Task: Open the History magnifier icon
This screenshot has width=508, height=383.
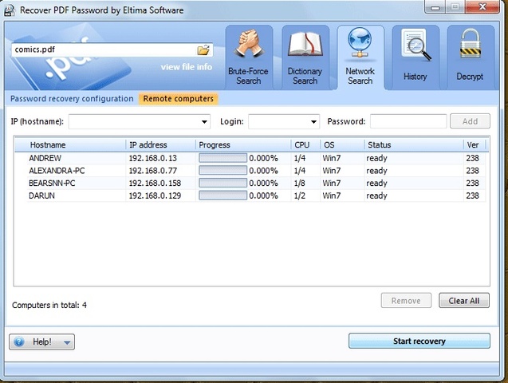Action: click(x=416, y=45)
